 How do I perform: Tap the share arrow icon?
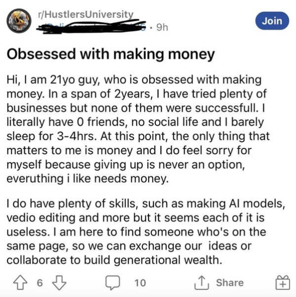[x=202, y=283]
